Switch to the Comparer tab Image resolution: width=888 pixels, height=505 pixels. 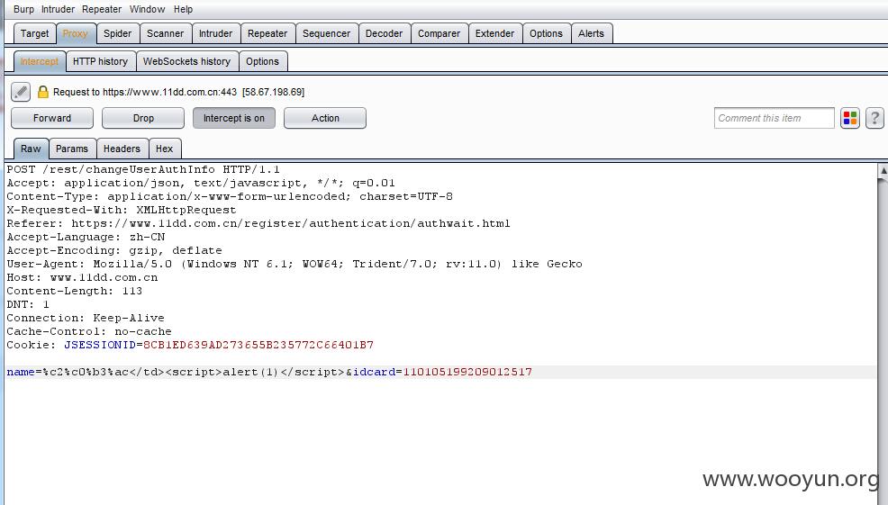pos(439,33)
